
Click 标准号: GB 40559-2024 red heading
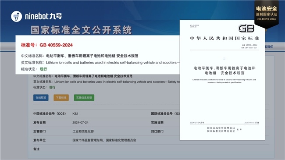point(47,45)
